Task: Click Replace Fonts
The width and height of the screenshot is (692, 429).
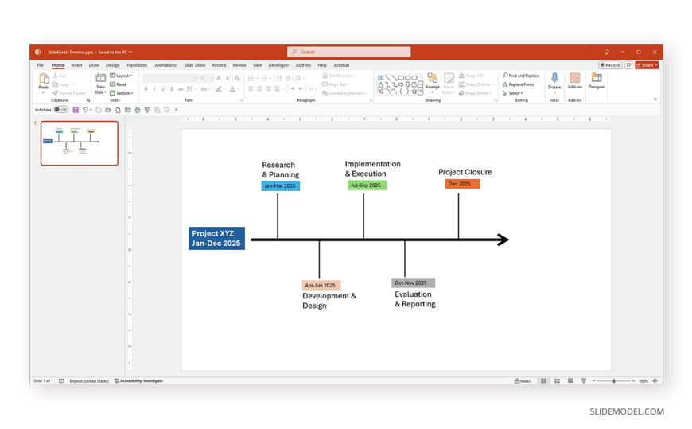Action: pyautogui.click(x=518, y=84)
